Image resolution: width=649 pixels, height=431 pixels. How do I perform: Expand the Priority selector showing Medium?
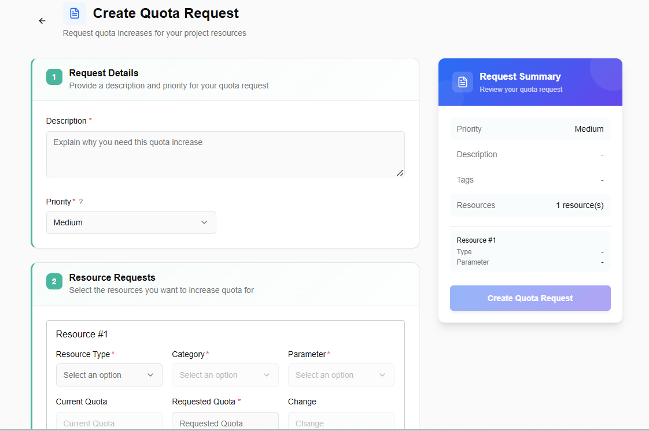[x=131, y=222]
